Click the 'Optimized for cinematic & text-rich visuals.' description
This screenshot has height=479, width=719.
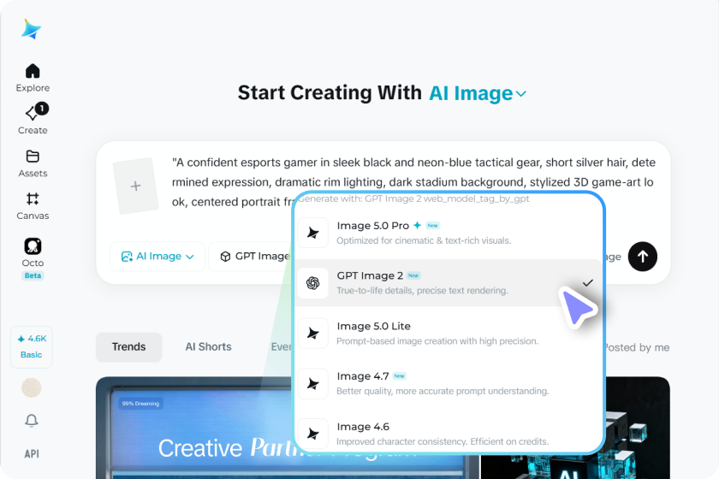click(x=424, y=240)
